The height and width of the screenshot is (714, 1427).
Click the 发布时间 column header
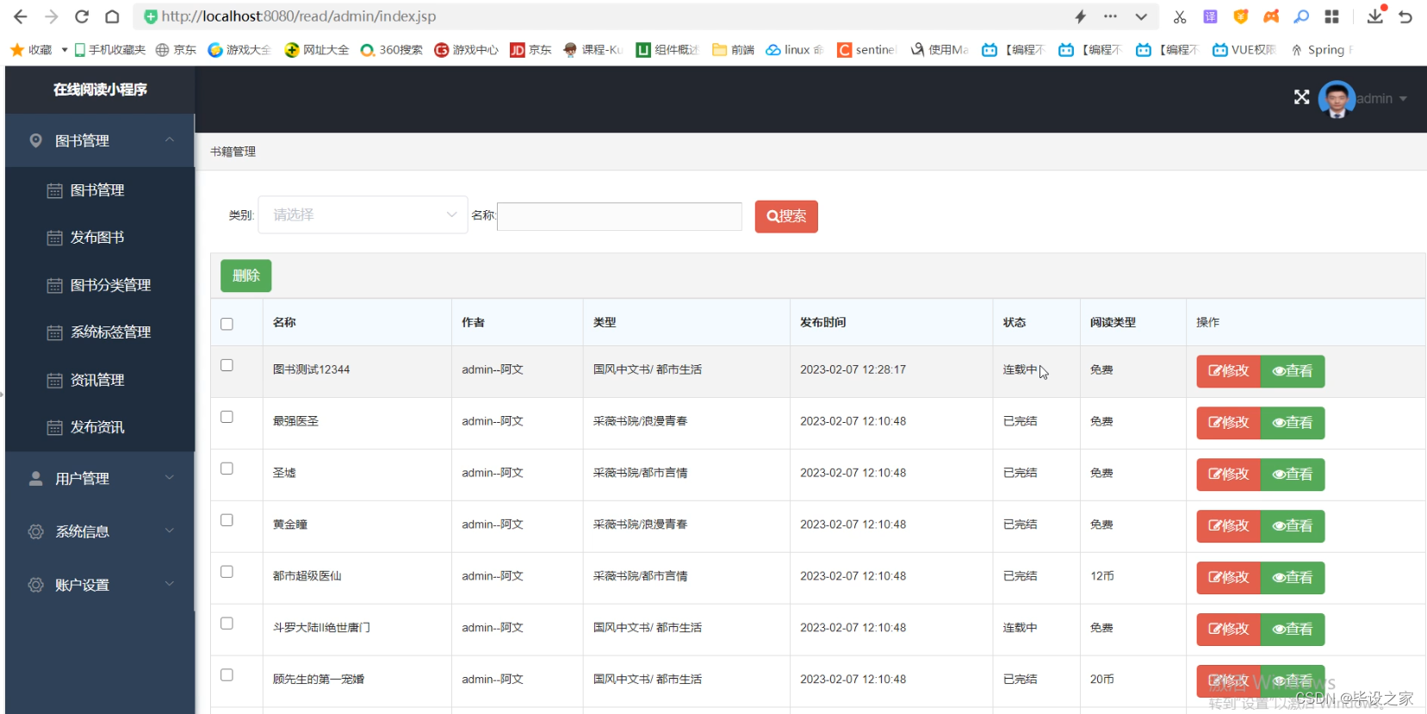(823, 322)
